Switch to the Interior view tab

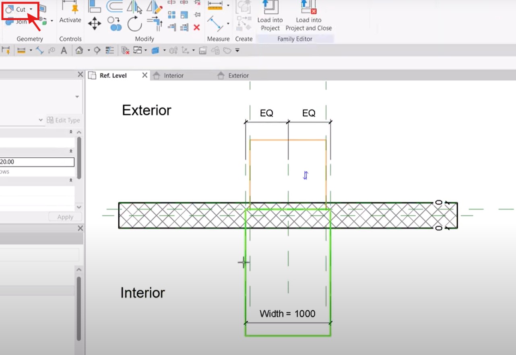(x=173, y=76)
